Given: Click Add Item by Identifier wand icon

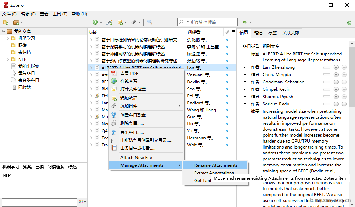Looking at the screenshot, I should pyautogui.click(x=109, y=22).
